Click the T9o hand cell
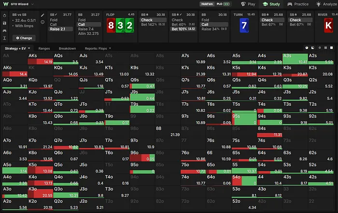Screen dimensions: 338x213 117,119
